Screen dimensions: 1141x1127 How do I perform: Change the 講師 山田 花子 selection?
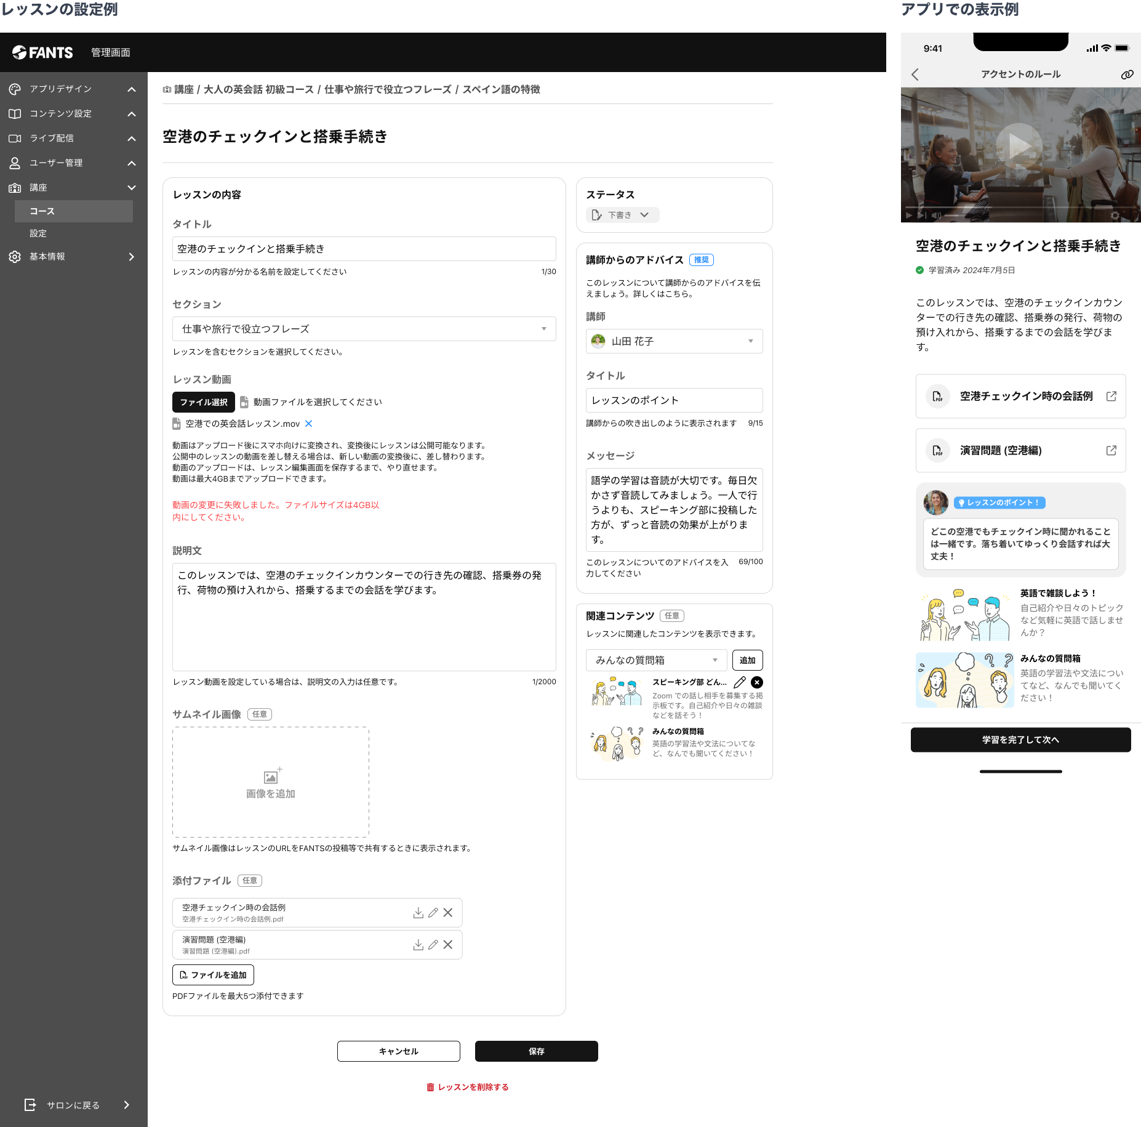[x=675, y=341]
